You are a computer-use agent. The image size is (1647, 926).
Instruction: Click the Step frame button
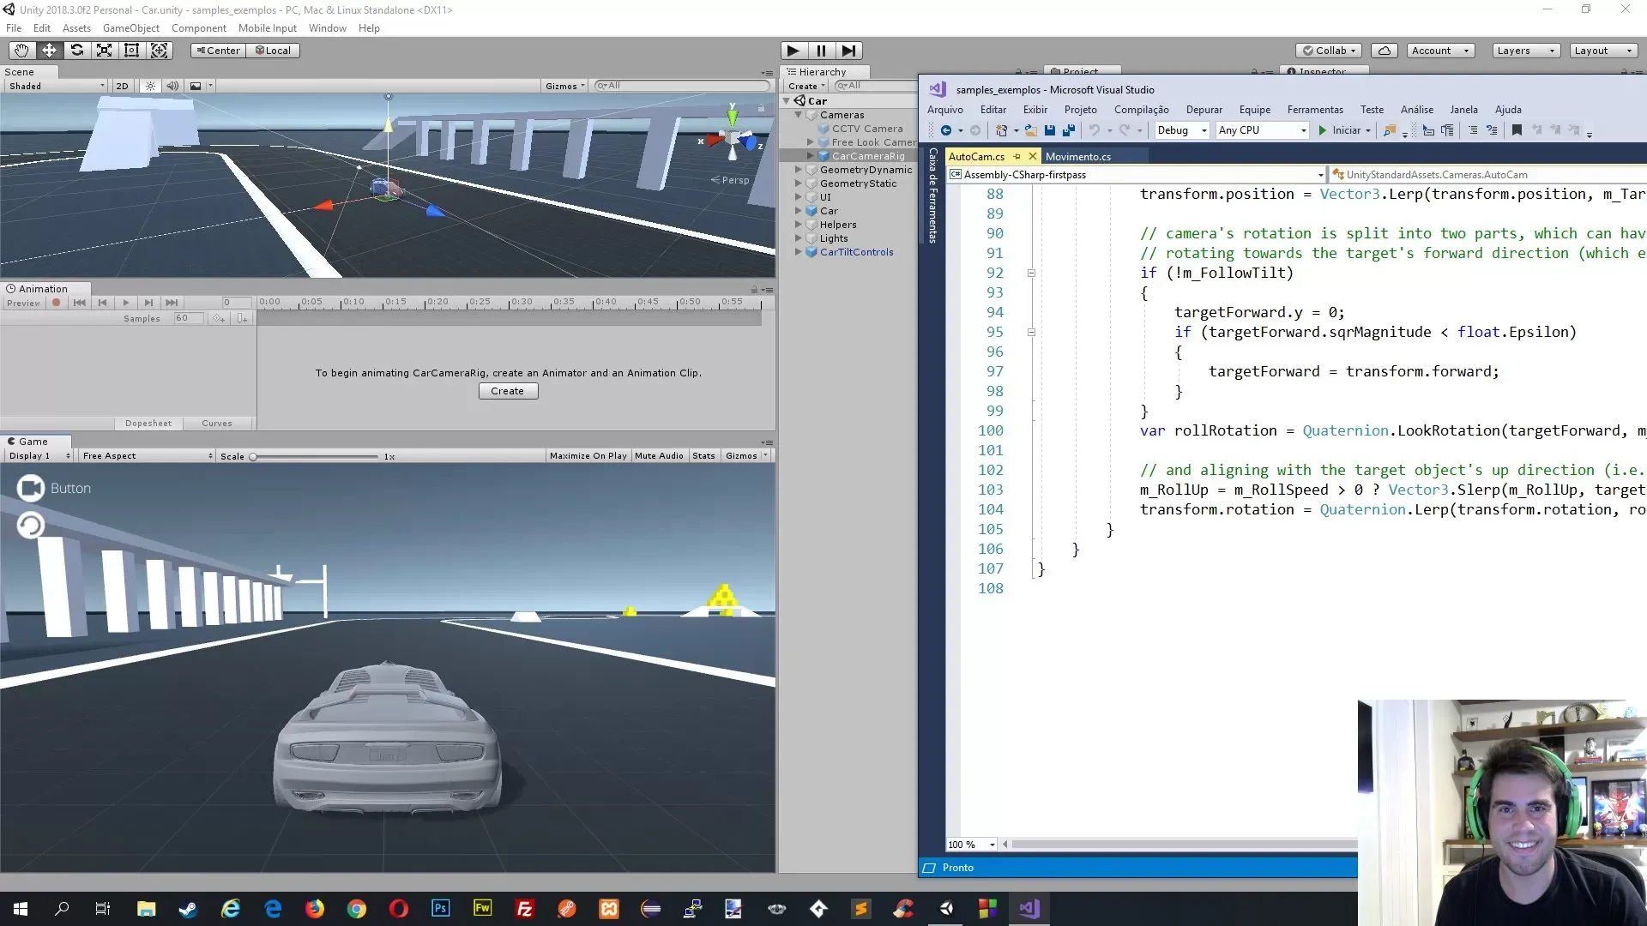point(848,51)
